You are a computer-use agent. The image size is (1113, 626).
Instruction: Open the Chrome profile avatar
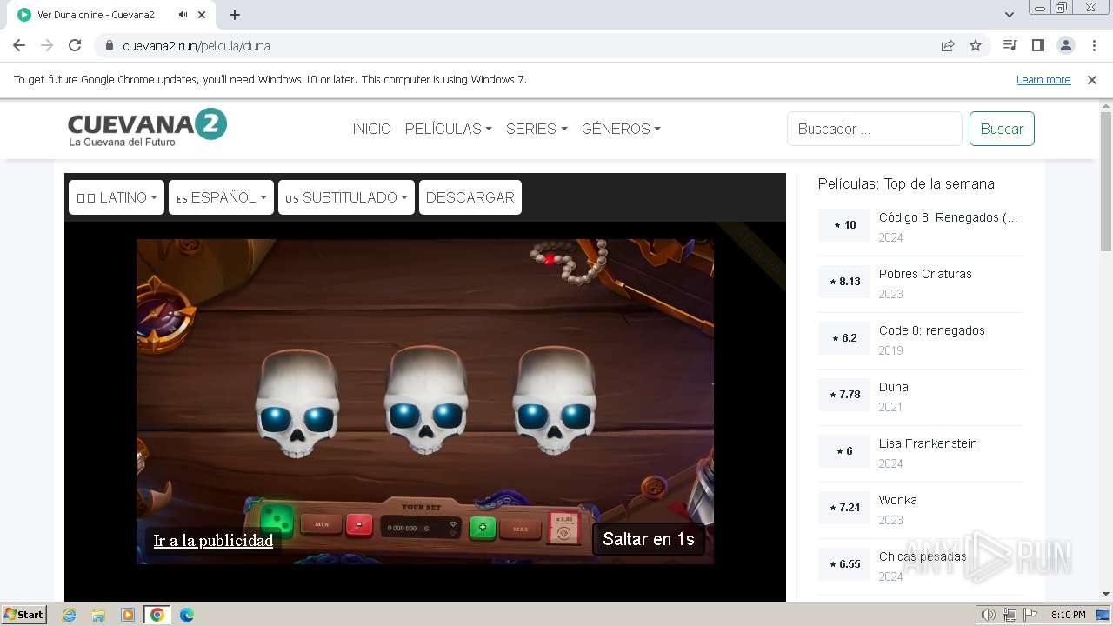click(1066, 45)
